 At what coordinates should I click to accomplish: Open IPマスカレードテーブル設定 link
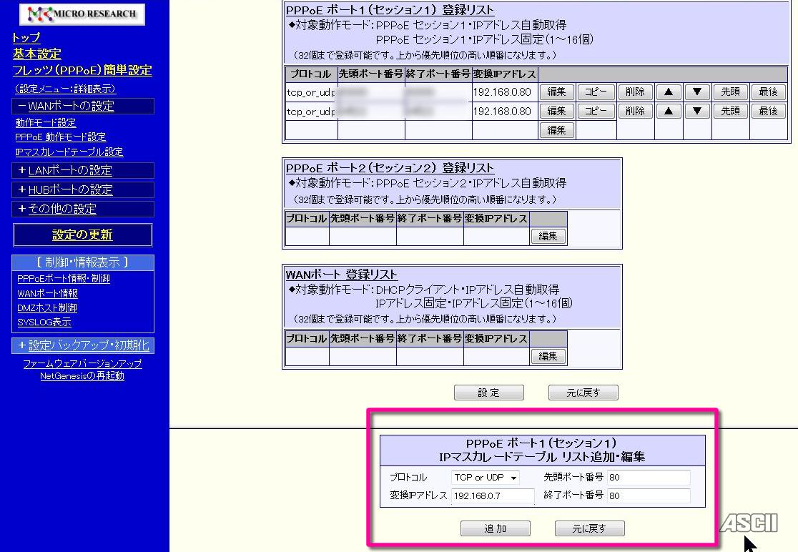pos(69,152)
